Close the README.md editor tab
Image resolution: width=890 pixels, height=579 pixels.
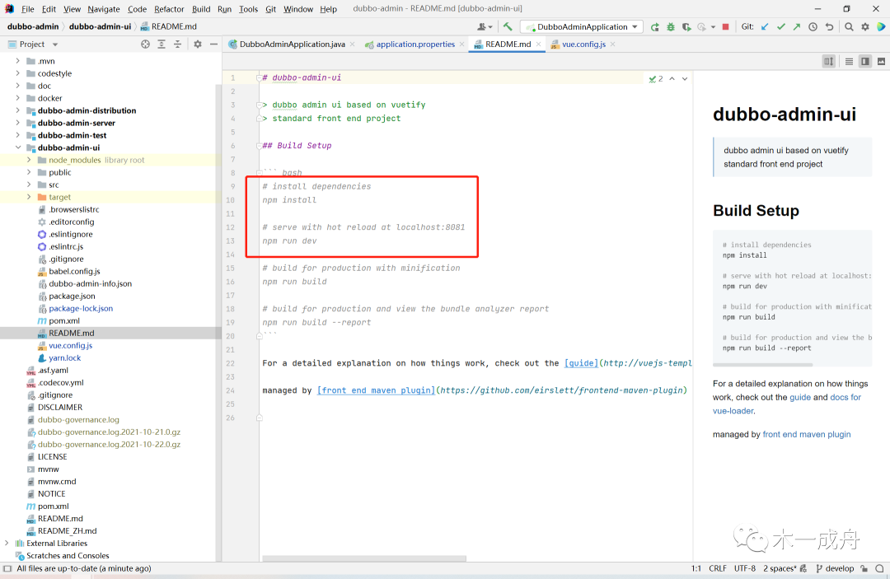538,44
